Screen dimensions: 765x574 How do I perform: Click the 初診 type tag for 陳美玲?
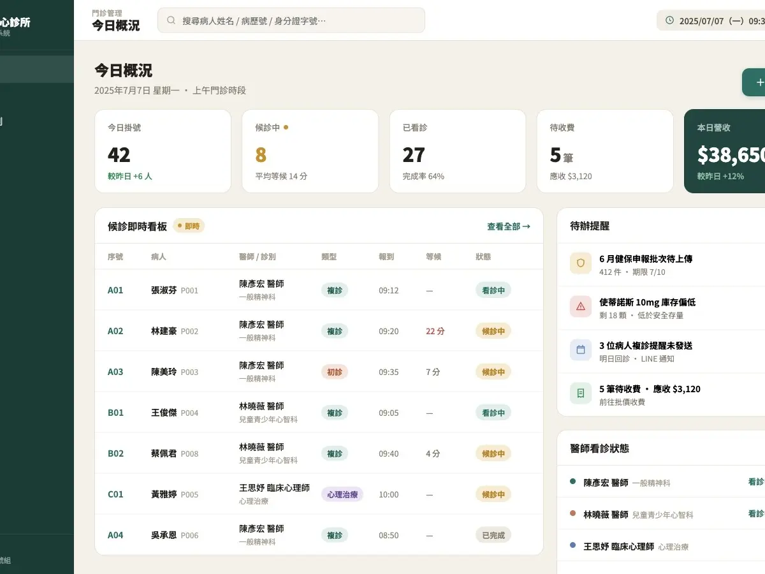[335, 372]
